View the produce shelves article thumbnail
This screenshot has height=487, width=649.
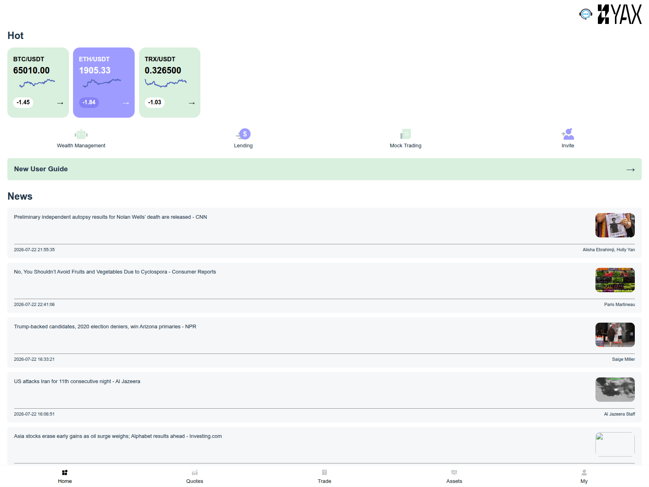click(615, 280)
